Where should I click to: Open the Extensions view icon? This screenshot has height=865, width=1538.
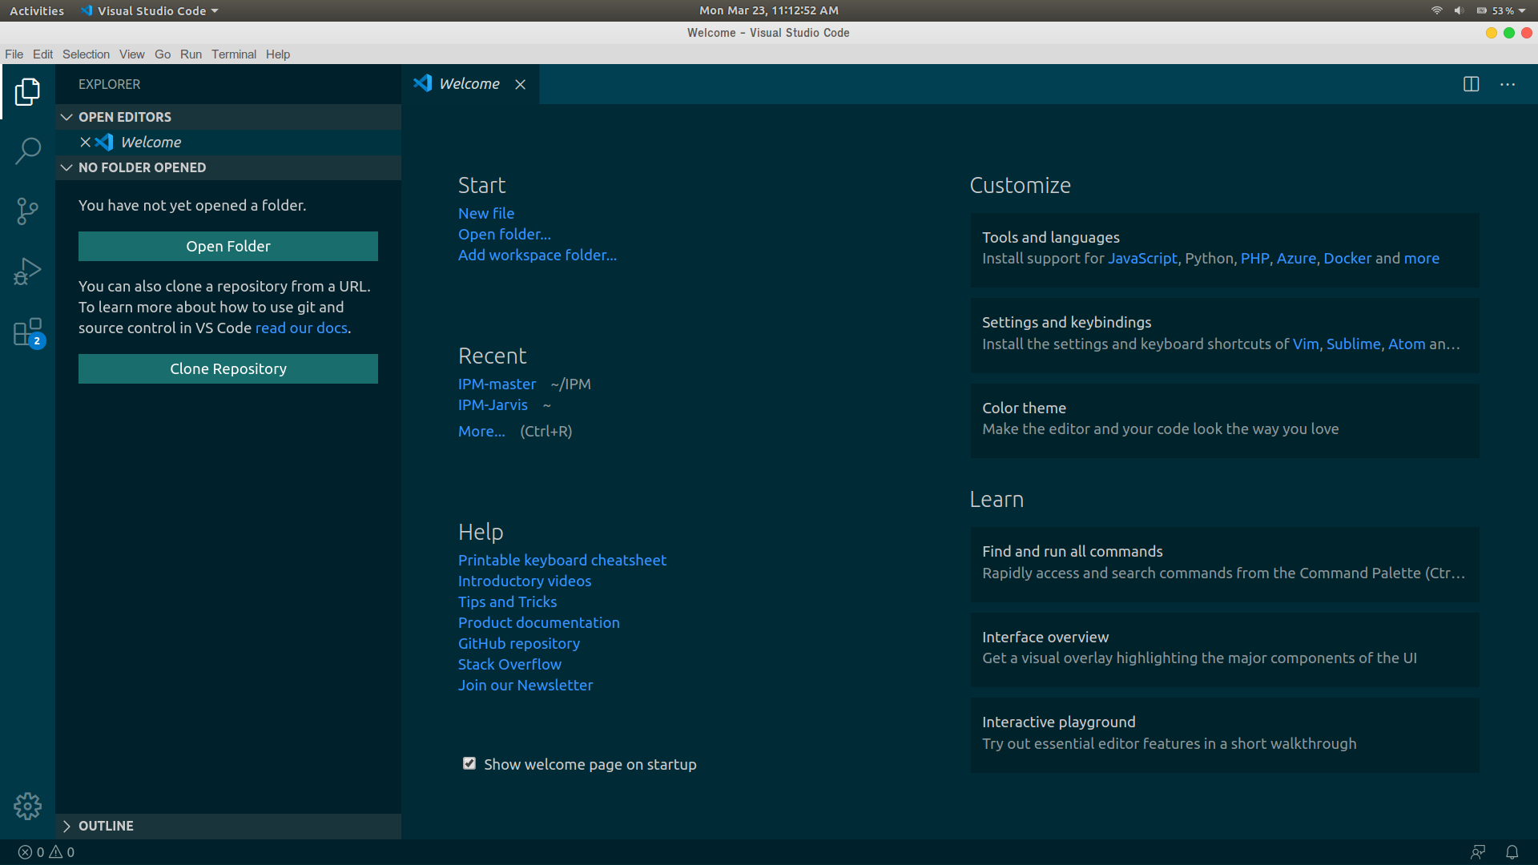pos(27,332)
